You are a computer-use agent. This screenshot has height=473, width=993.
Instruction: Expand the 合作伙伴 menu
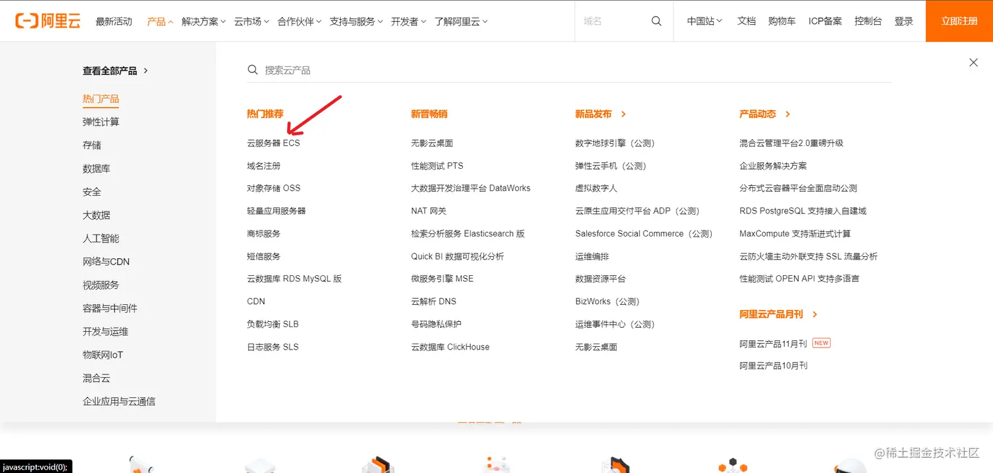299,21
